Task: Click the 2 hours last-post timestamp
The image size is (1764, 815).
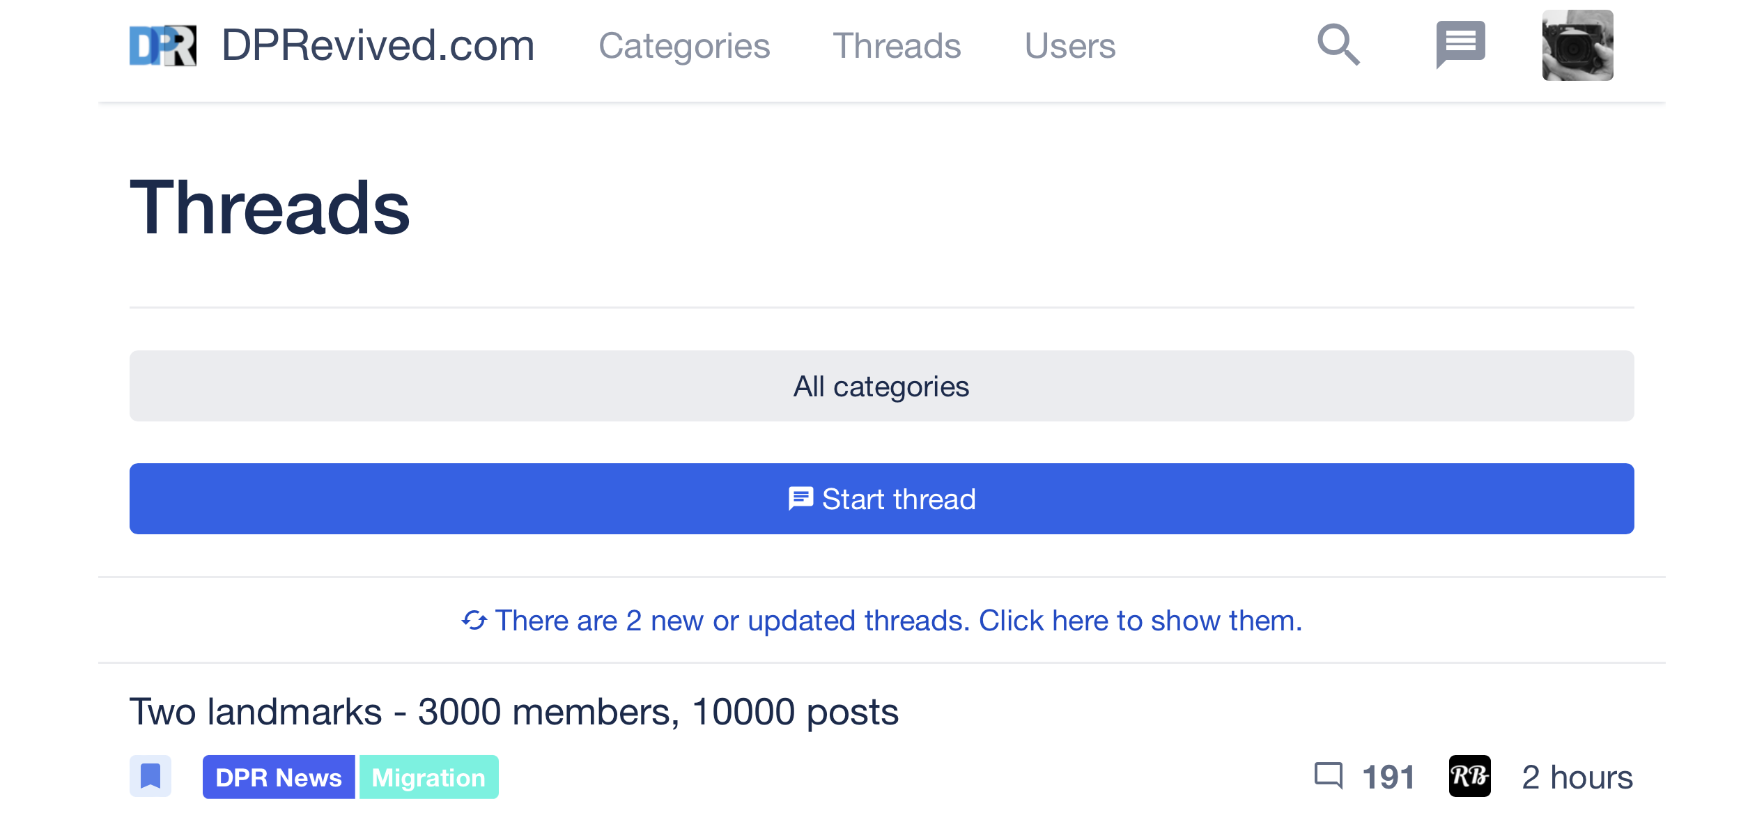Action: tap(1577, 777)
